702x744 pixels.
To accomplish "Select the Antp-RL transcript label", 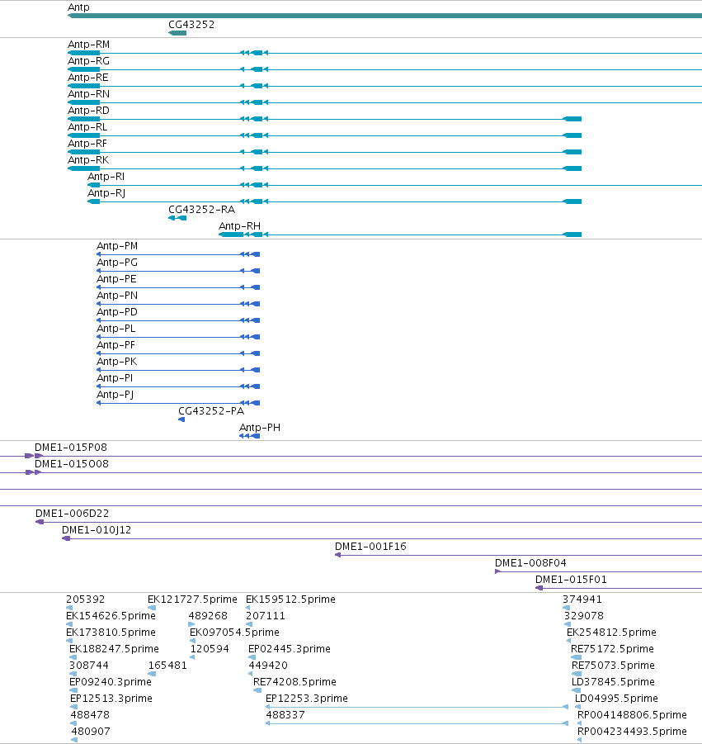I will (x=87, y=127).
